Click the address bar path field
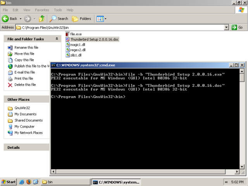The width and height of the screenshot is (248, 186). 120,28
